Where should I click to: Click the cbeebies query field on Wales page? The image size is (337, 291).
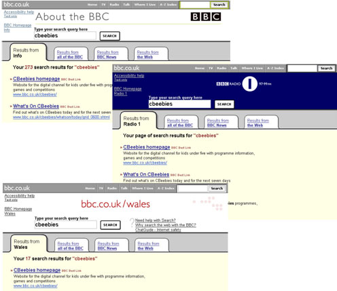(66, 225)
